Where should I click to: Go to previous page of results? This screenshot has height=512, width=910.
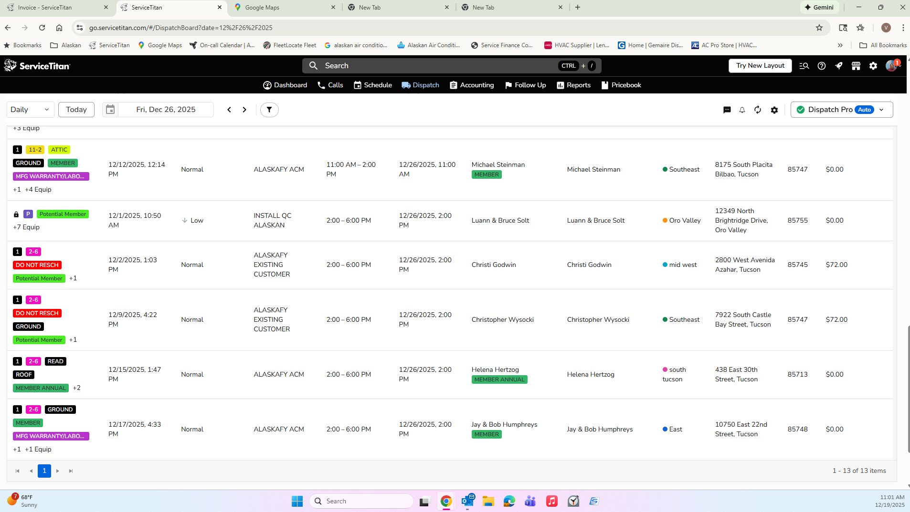pyautogui.click(x=31, y=471)
